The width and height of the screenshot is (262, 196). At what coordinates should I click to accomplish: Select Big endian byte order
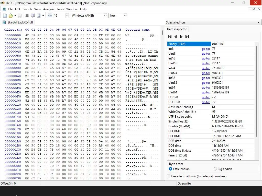223,169
